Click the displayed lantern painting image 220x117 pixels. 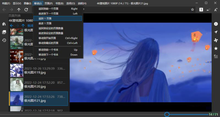tap(141, 63)
